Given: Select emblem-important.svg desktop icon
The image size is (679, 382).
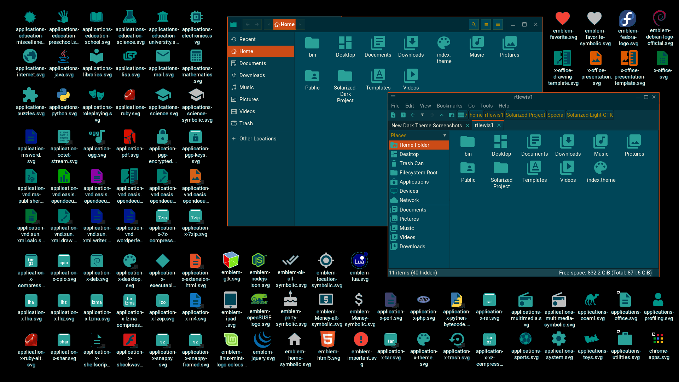Looking at the screenshot, I should [361, 349].
